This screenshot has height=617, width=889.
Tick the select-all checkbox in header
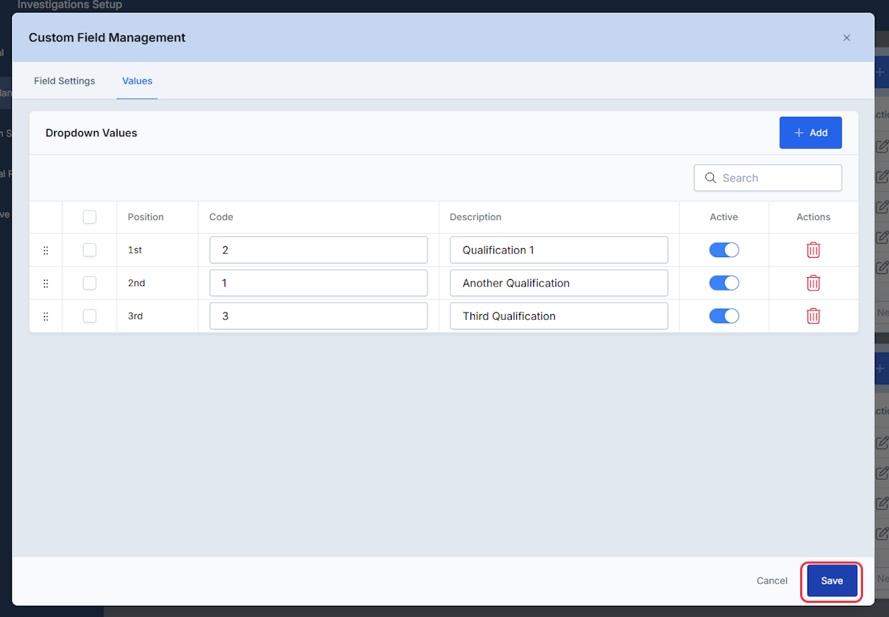90,217
